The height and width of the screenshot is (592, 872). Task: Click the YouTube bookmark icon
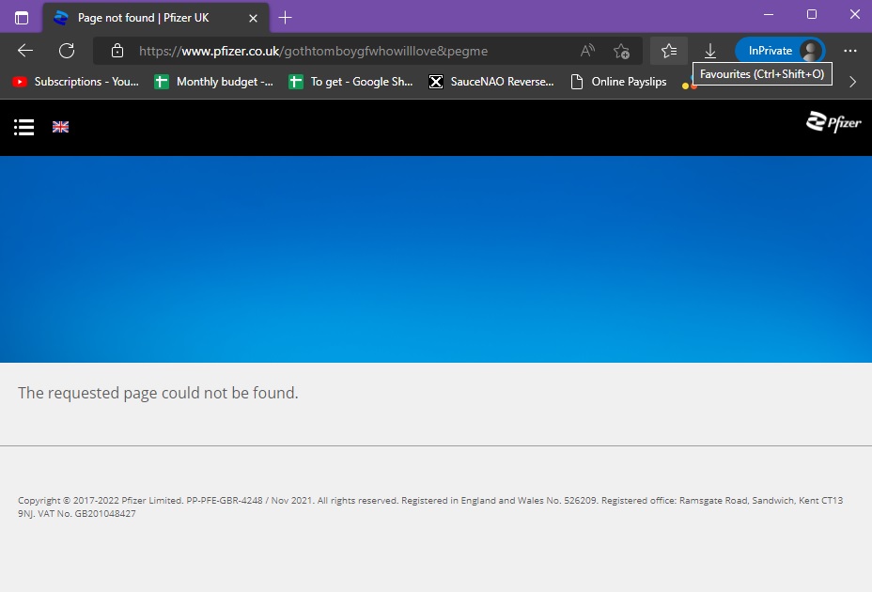pyautogui.click(x=20, y=82)
